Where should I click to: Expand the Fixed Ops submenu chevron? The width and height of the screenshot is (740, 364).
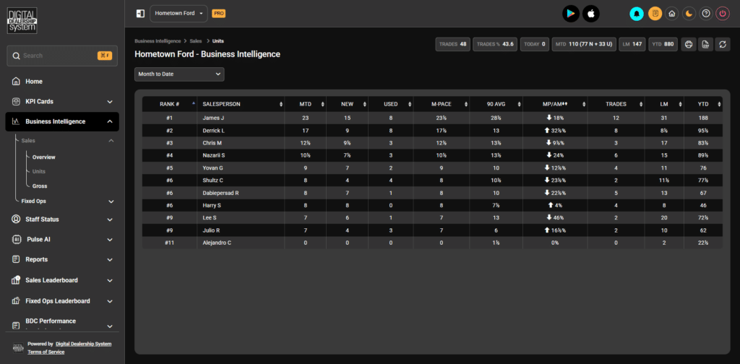pos(111,201)
